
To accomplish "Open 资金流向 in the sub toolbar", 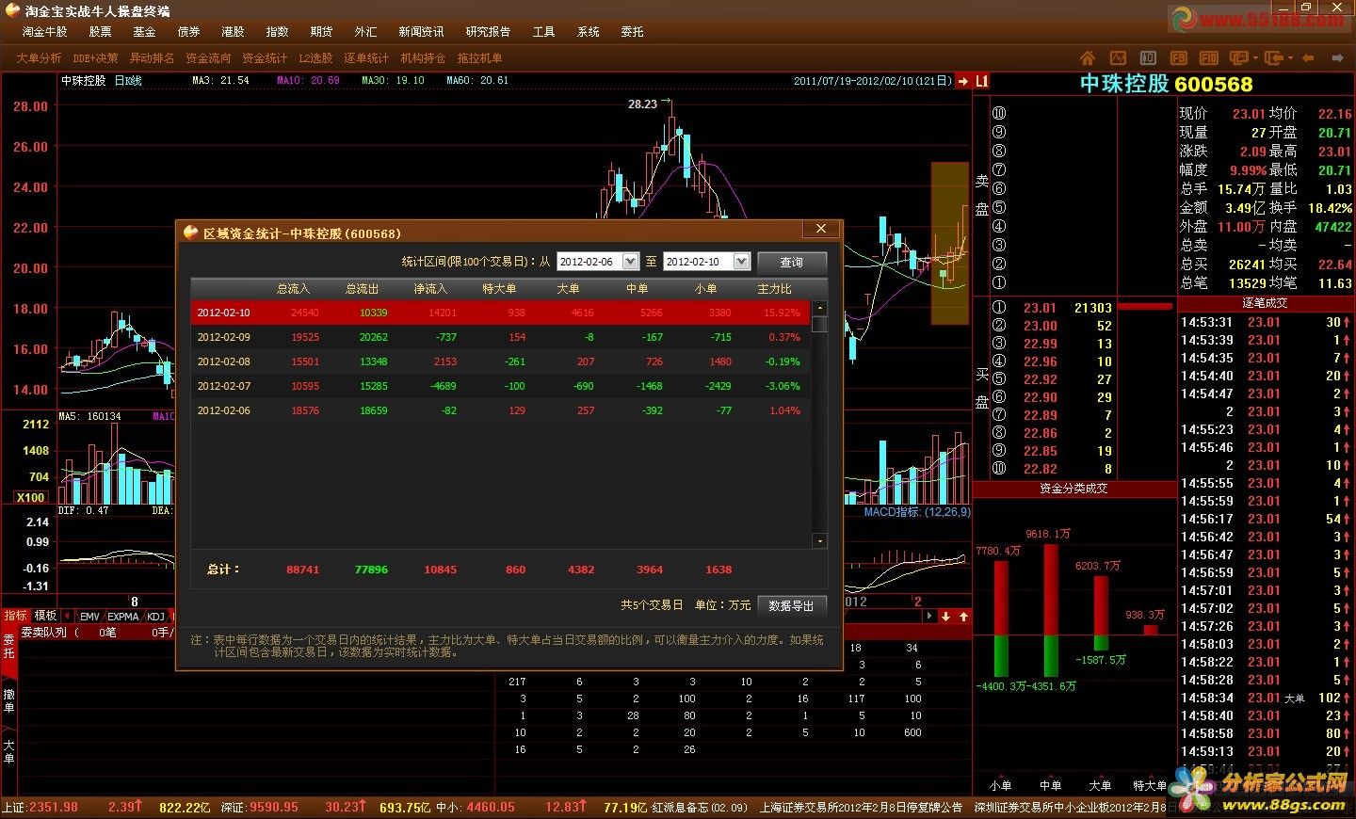I will tap(208, 58).
